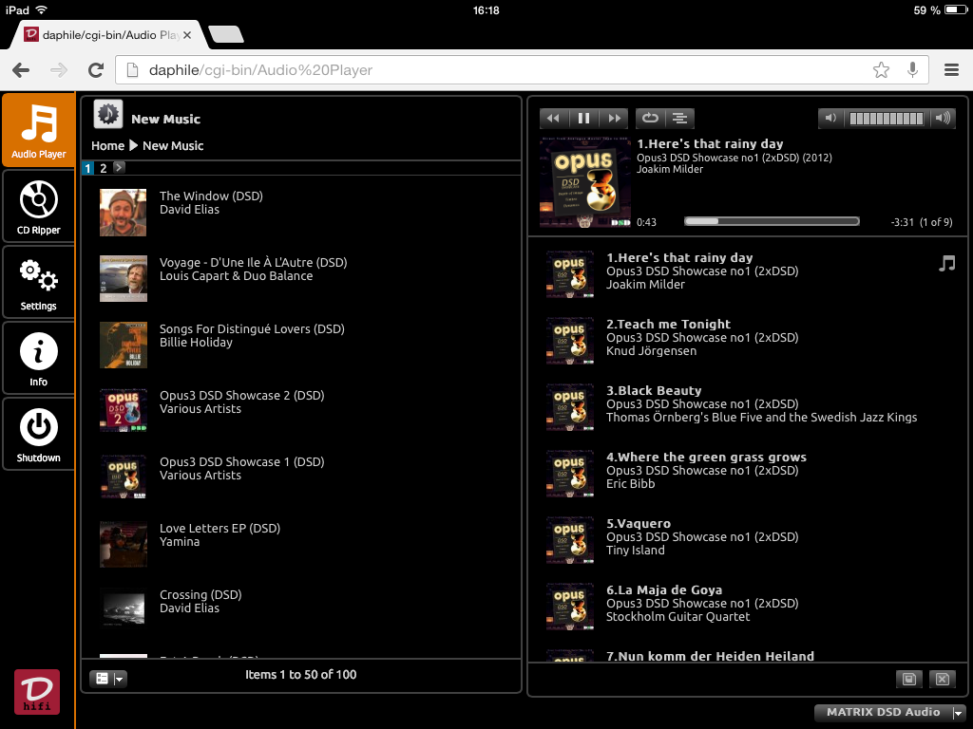Clear the playlist with the X icon
973x729 pixels.
[x=941, y=679]
